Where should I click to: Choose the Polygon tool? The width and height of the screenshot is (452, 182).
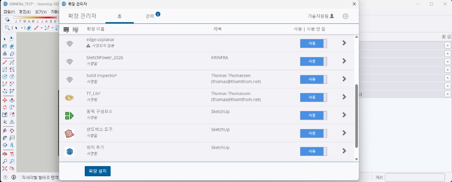(12, 77)
